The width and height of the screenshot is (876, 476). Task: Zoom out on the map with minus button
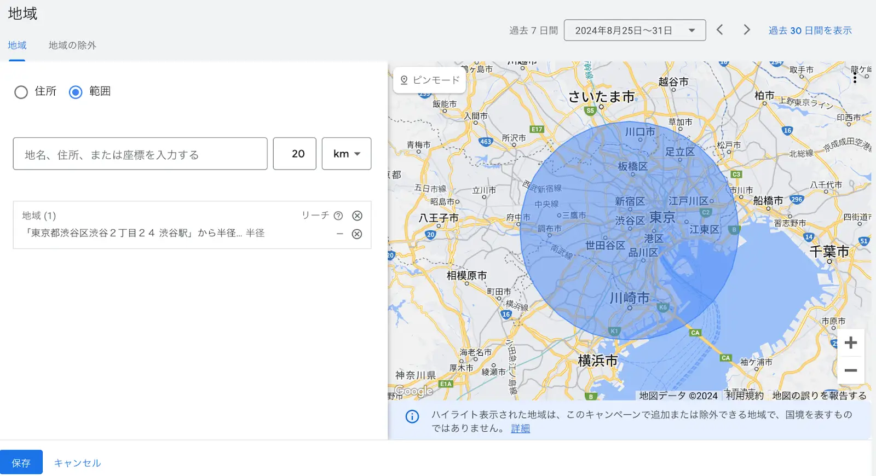[851, 370]
